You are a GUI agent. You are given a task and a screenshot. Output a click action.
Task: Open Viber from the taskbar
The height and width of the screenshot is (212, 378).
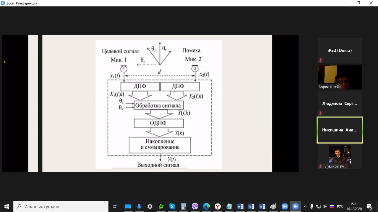[195, 206]
